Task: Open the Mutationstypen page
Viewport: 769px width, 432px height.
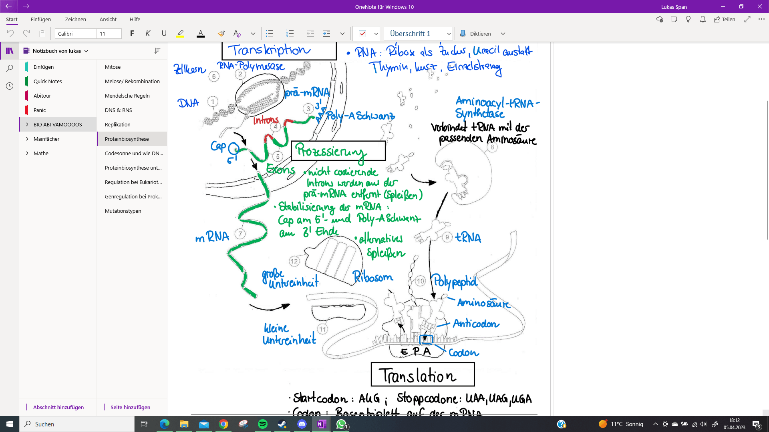Action: (132, 211)
